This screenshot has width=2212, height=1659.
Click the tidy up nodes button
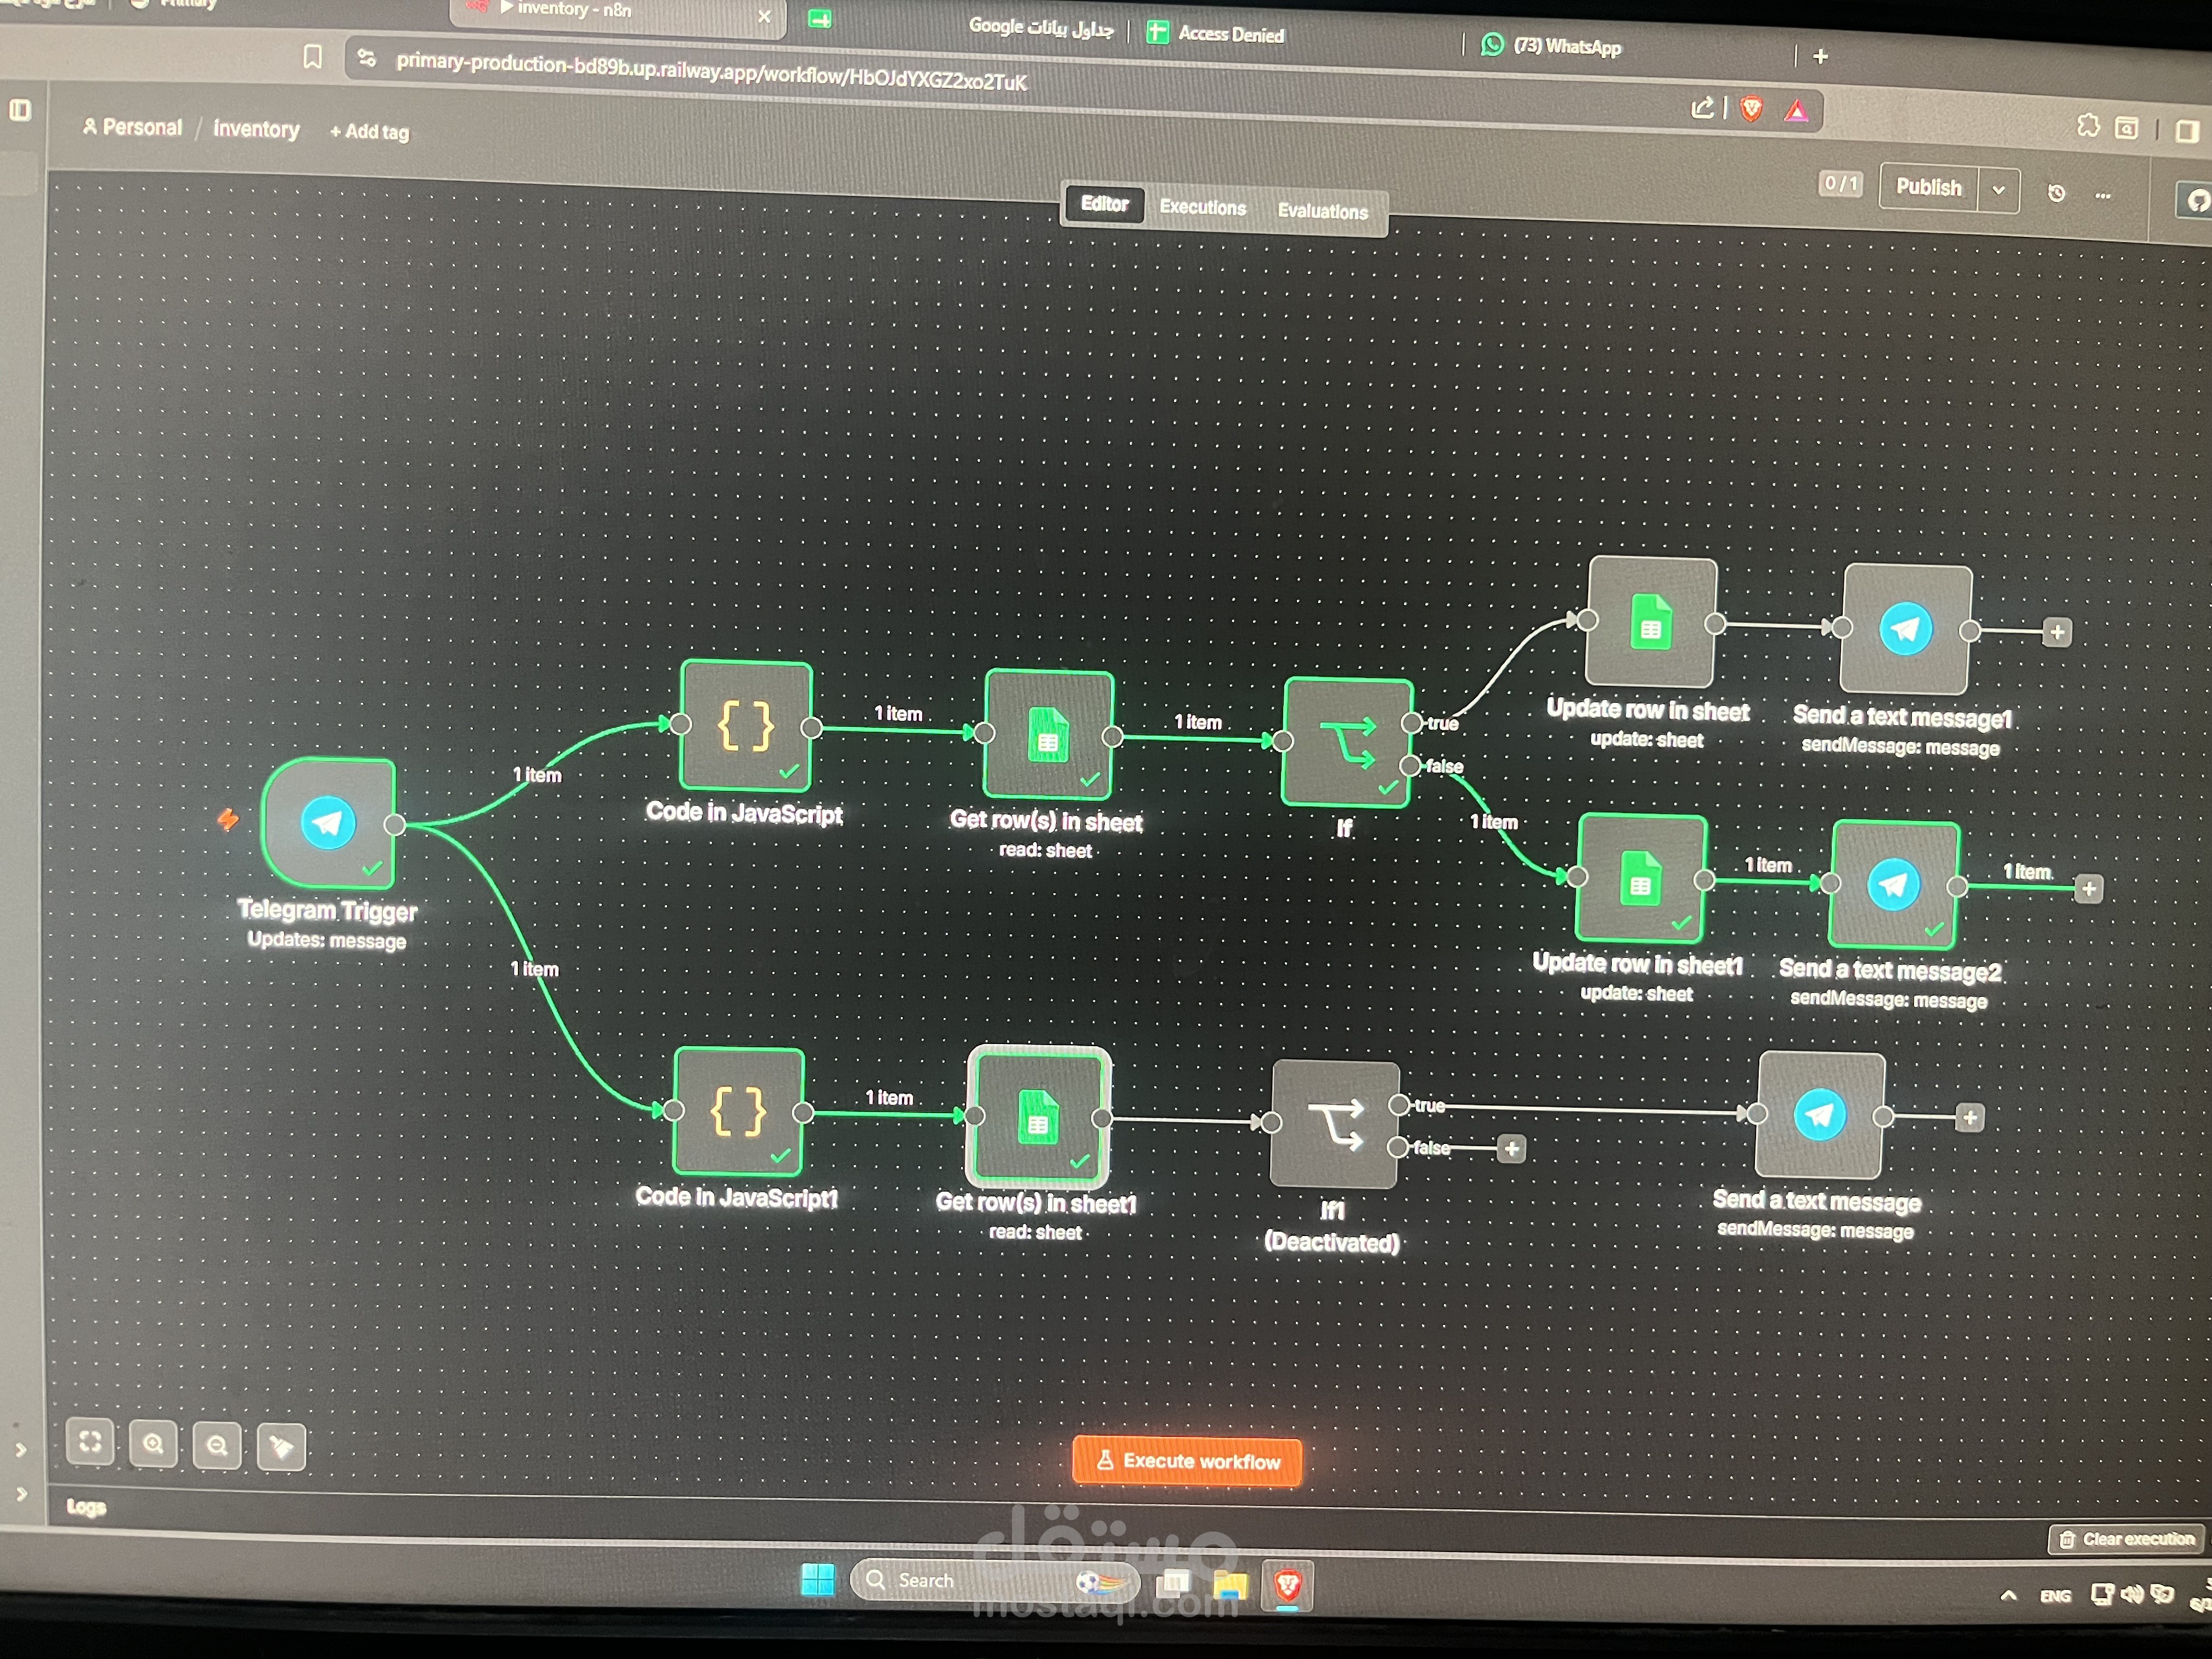coord(281,1448)
